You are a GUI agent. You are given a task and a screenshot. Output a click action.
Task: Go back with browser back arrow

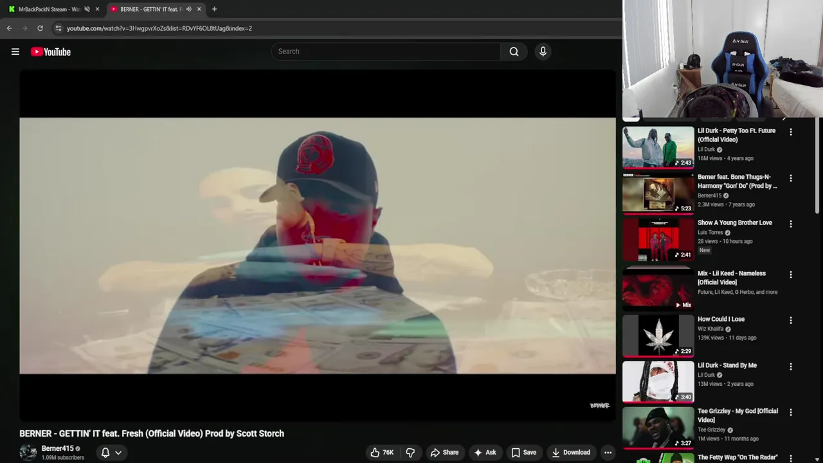coord(9,28)
